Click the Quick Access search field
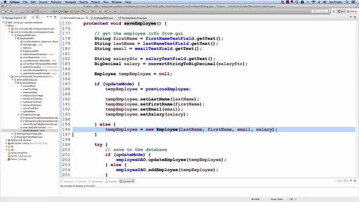 [319, 11]
